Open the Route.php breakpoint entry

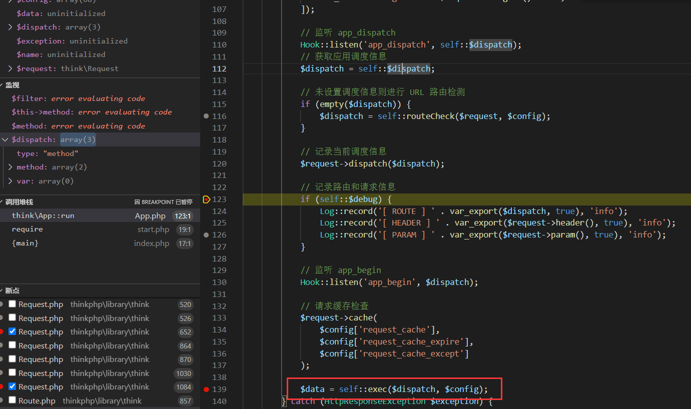click(x=100, y=400)
